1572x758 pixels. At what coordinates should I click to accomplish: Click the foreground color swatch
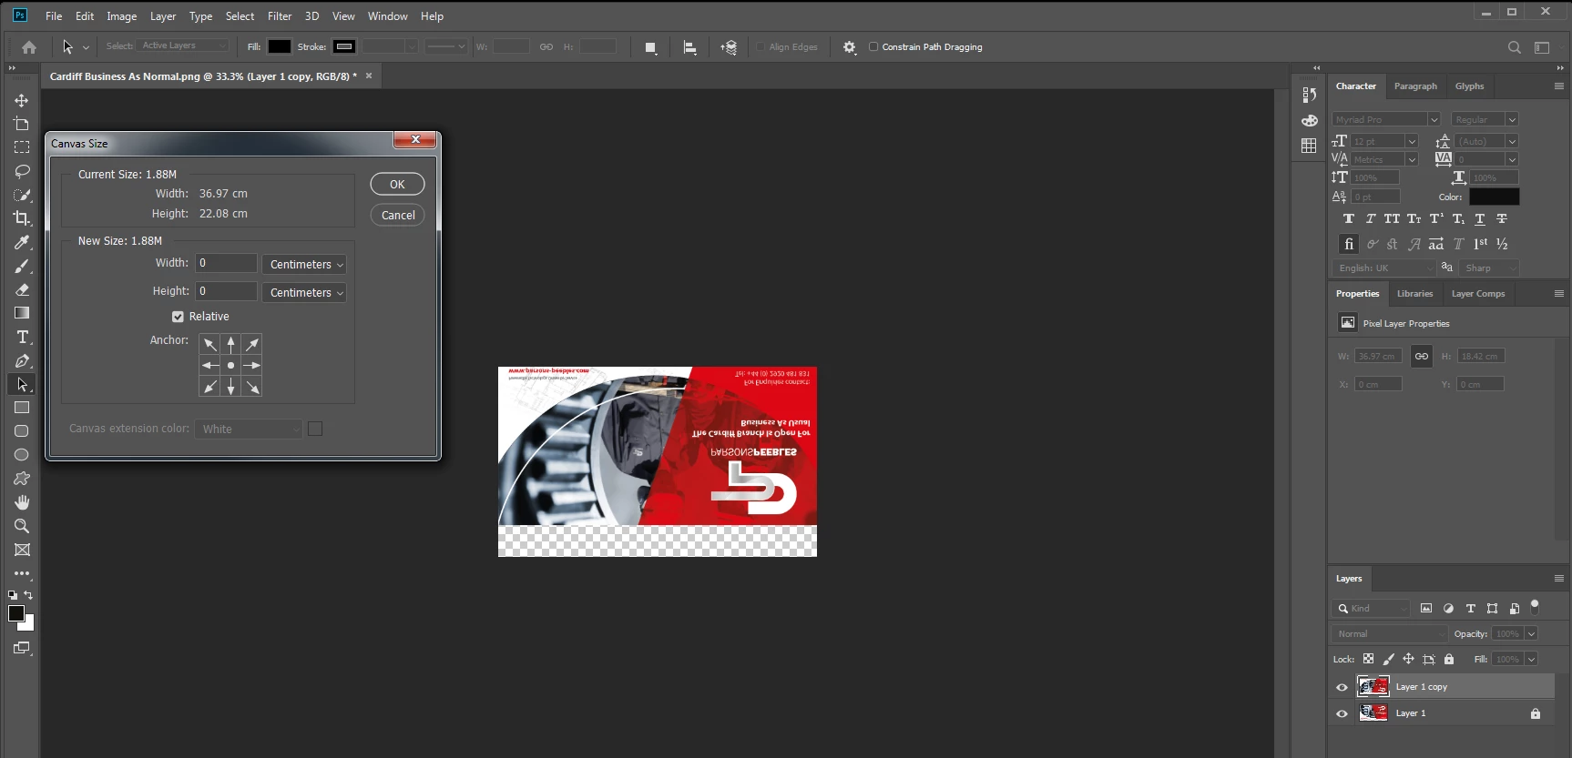(16, 613)
